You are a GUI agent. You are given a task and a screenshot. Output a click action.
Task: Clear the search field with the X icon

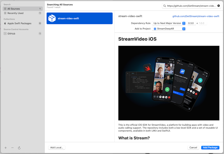[x=219, y=6]
